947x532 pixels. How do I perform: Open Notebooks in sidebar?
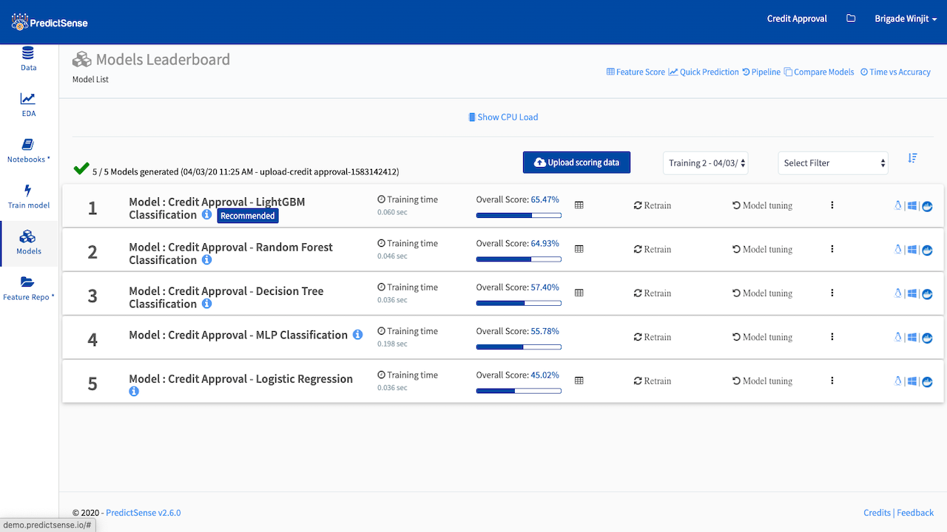tap(29, 151)
